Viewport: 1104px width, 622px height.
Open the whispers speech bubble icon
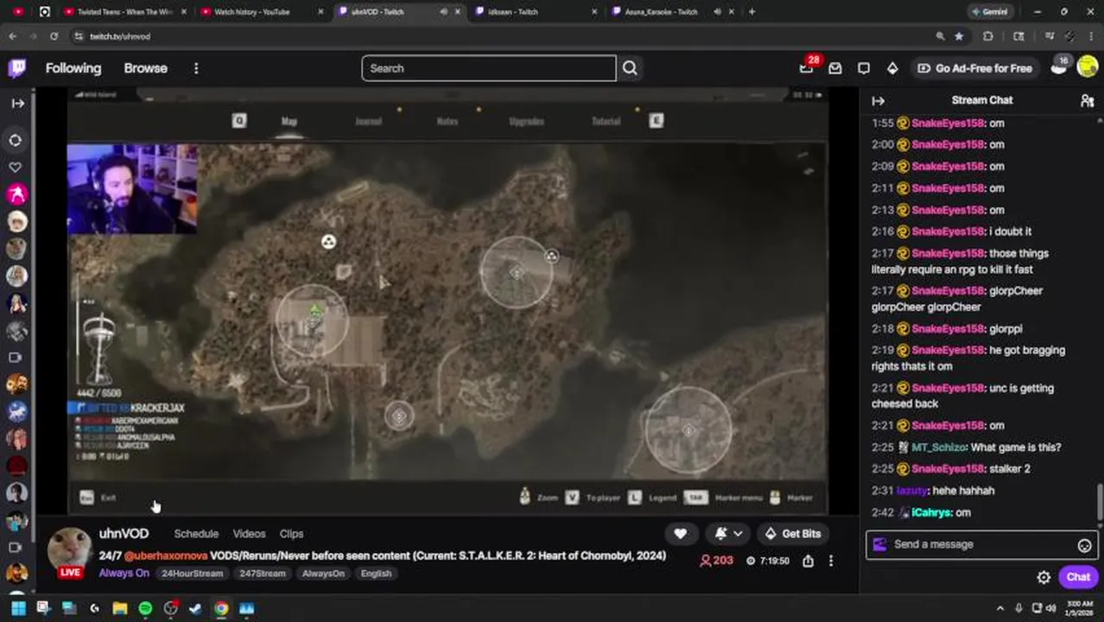864,68
